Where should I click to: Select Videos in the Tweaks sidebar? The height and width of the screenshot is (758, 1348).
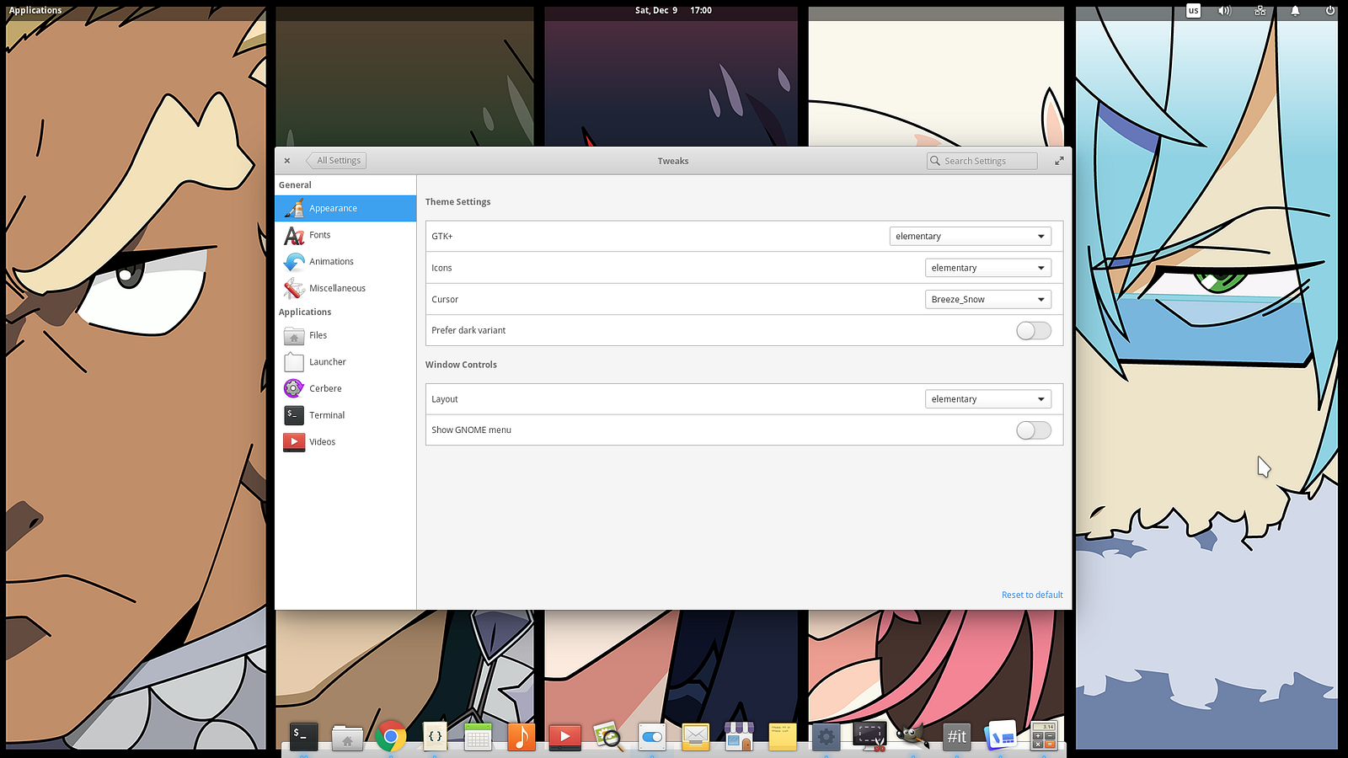tap(345, 442)
